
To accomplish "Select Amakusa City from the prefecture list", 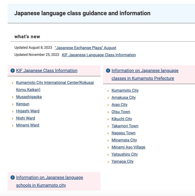I will [123, 97].
